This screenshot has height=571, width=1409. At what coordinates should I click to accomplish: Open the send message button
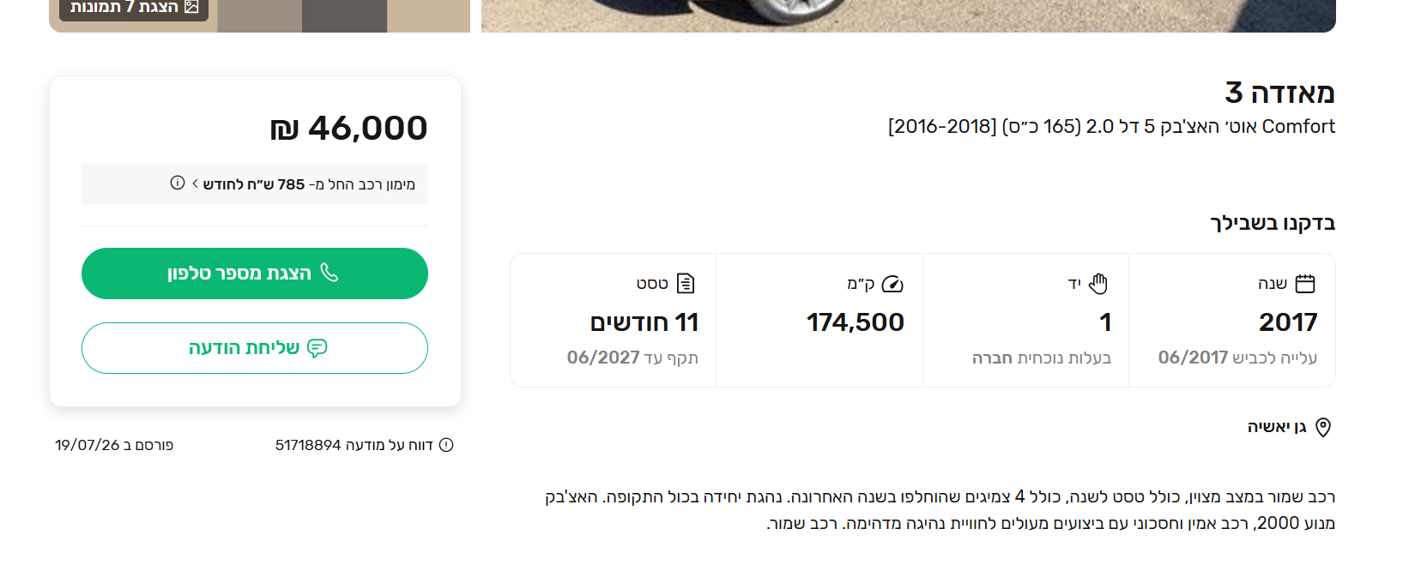255,348
